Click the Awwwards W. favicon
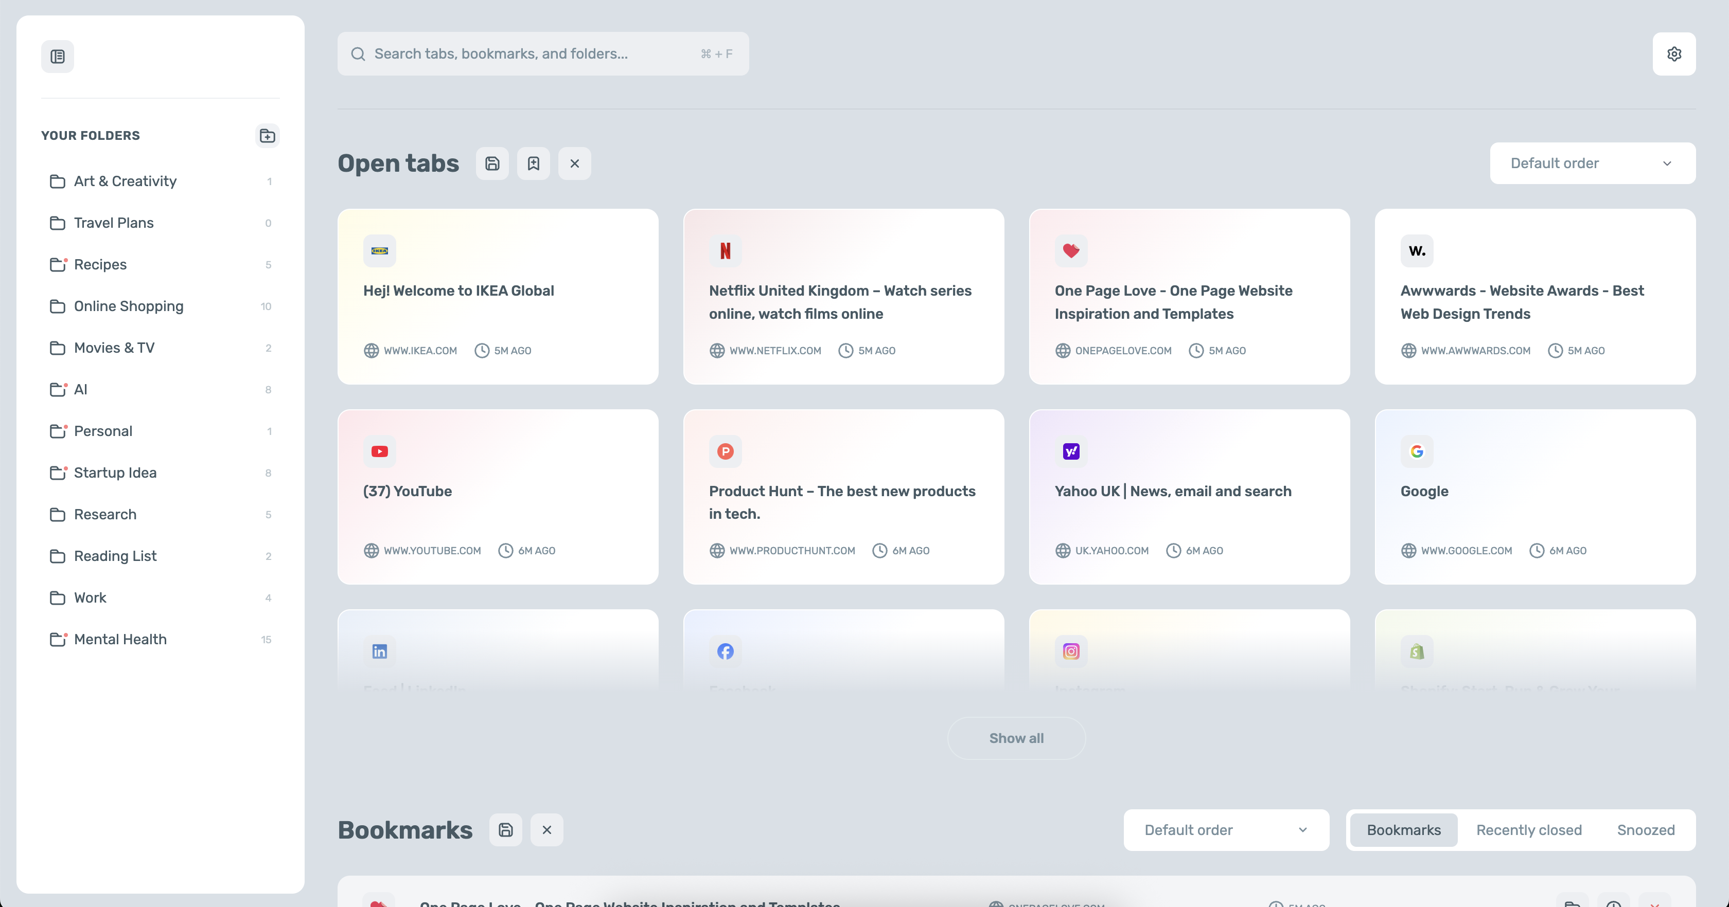Image resolution: width=1729 pixels, height=907 pixels. click(1417, 251)
